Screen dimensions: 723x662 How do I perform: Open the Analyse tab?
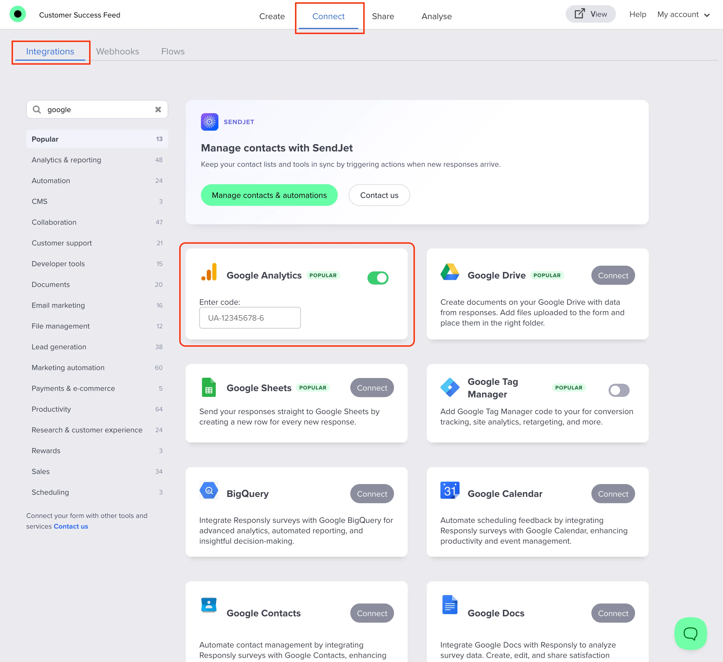437,16
